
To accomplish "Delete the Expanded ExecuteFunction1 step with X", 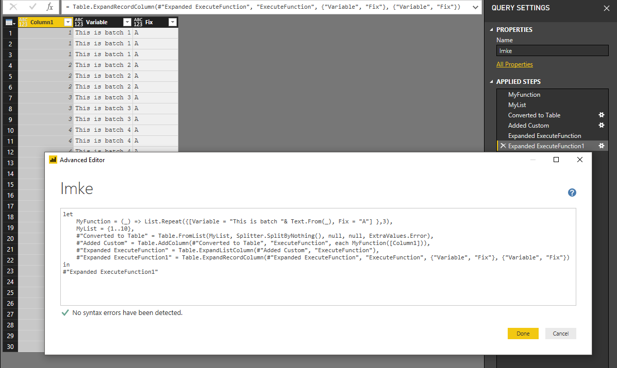I will coord(503,146).
